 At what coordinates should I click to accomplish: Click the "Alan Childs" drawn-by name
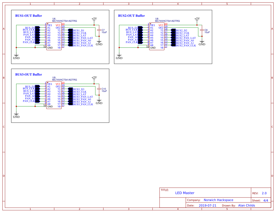click(247, 205)
